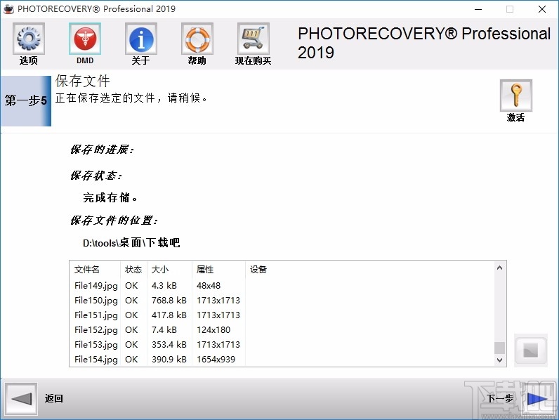Open the 帮助 lifebuoy help icon
The width and height of the screenshot is (559, 420).
(197, 39)
